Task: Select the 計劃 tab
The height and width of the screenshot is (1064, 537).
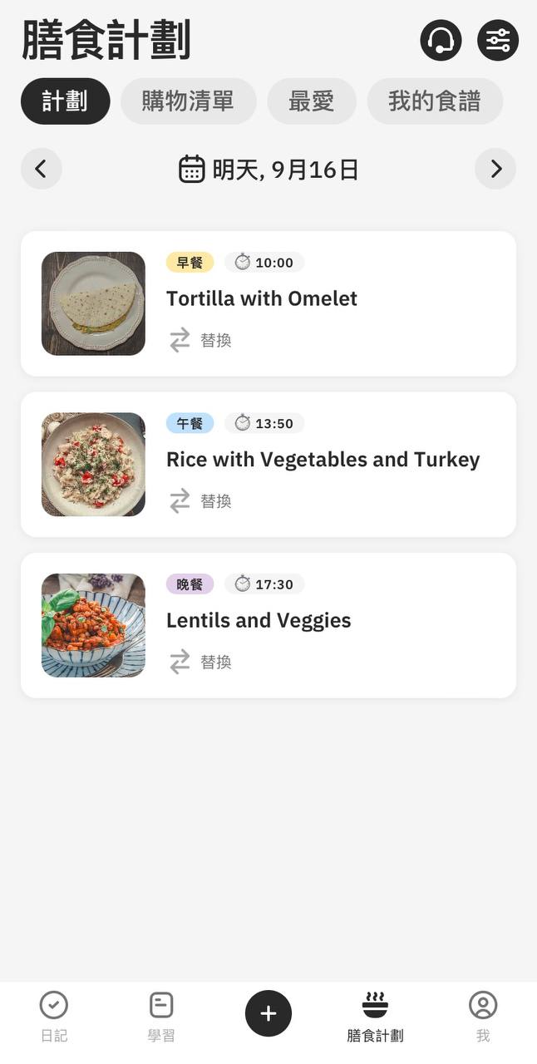Action: [66, 101]
